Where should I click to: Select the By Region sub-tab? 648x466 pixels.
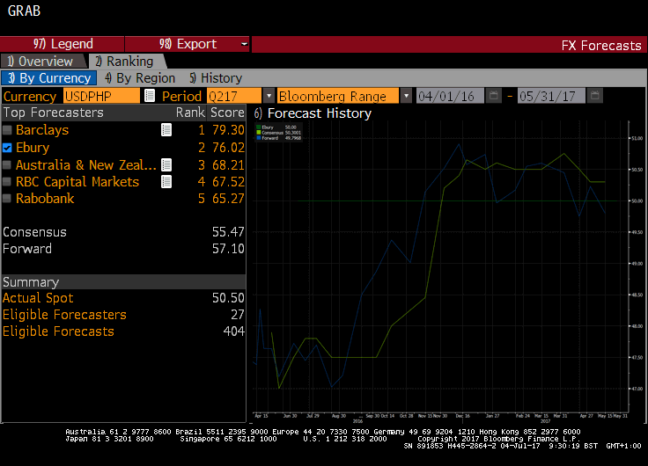140,78
